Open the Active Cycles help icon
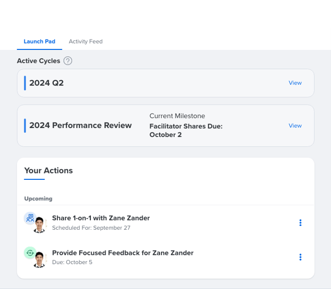The width and height of the screenshot is (331, 289). [68, 61]
